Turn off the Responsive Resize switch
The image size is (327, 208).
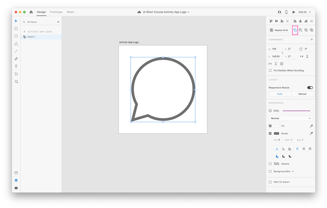(x=310, y=88)
